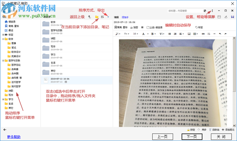Screen dimensions: 237x141
Task: Click the strikethrough line icon
Action: pos(209,34)
